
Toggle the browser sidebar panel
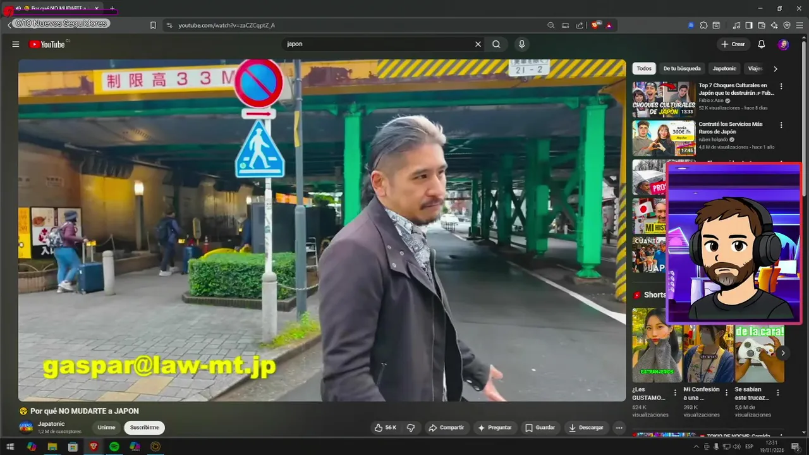tap(749, 25)
